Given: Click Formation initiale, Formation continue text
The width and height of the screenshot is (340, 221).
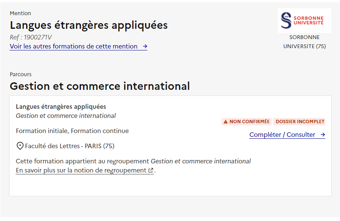Looking at the screenshot, I should click(x=72, y=131).
